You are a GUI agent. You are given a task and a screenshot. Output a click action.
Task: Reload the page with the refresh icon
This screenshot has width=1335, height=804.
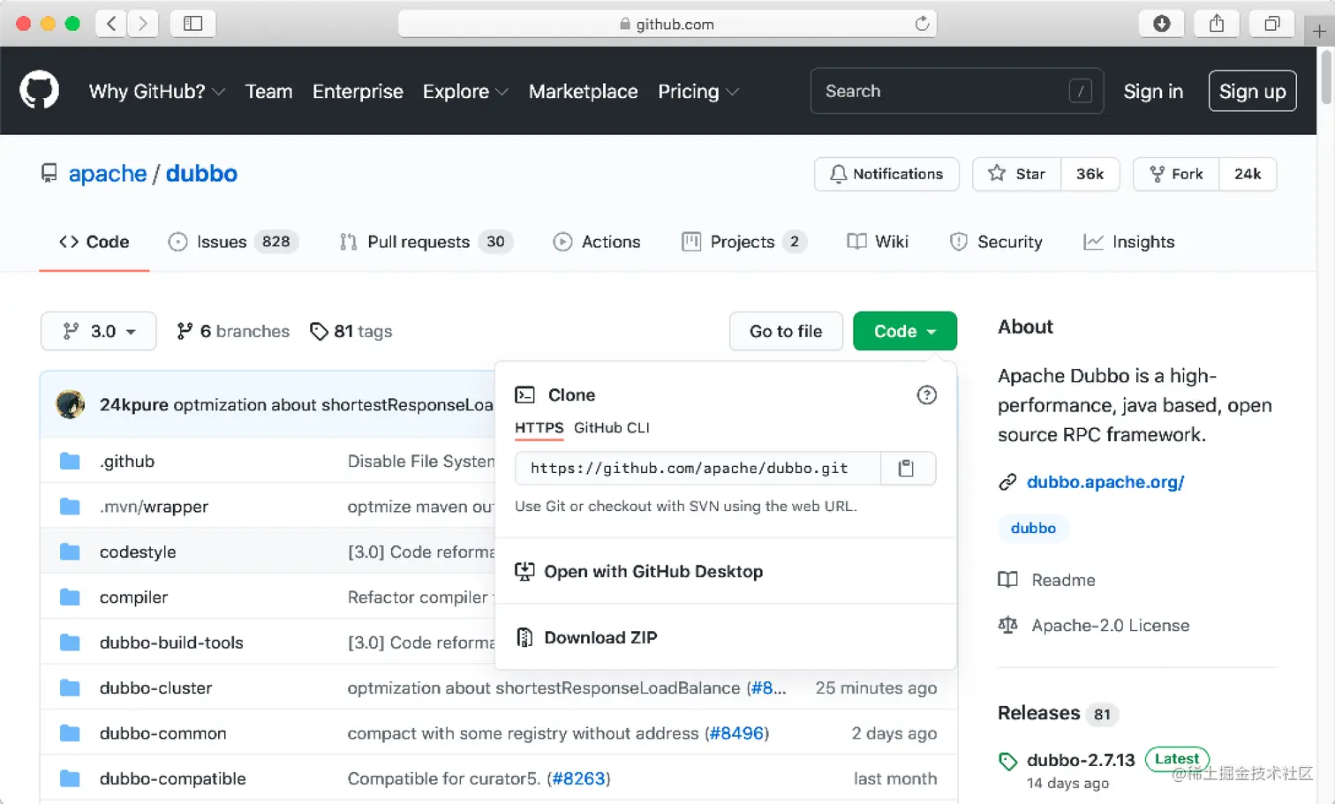point(922,24)
